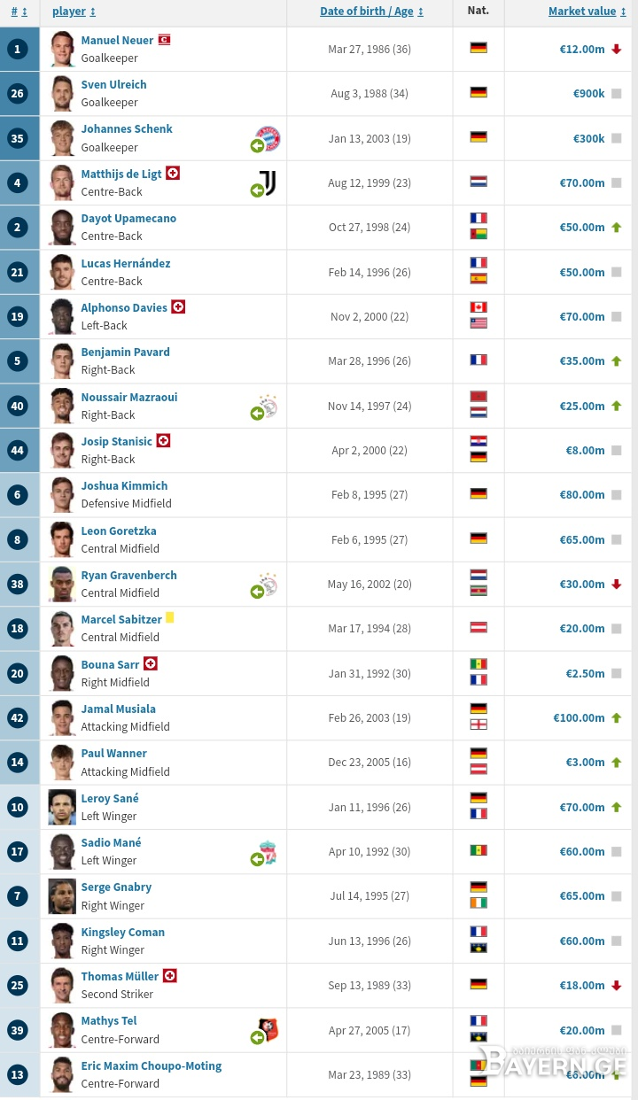Sort by Date of birth / Age header
The height and width of the screenshot is (1100, 638).
pos(372,12)
